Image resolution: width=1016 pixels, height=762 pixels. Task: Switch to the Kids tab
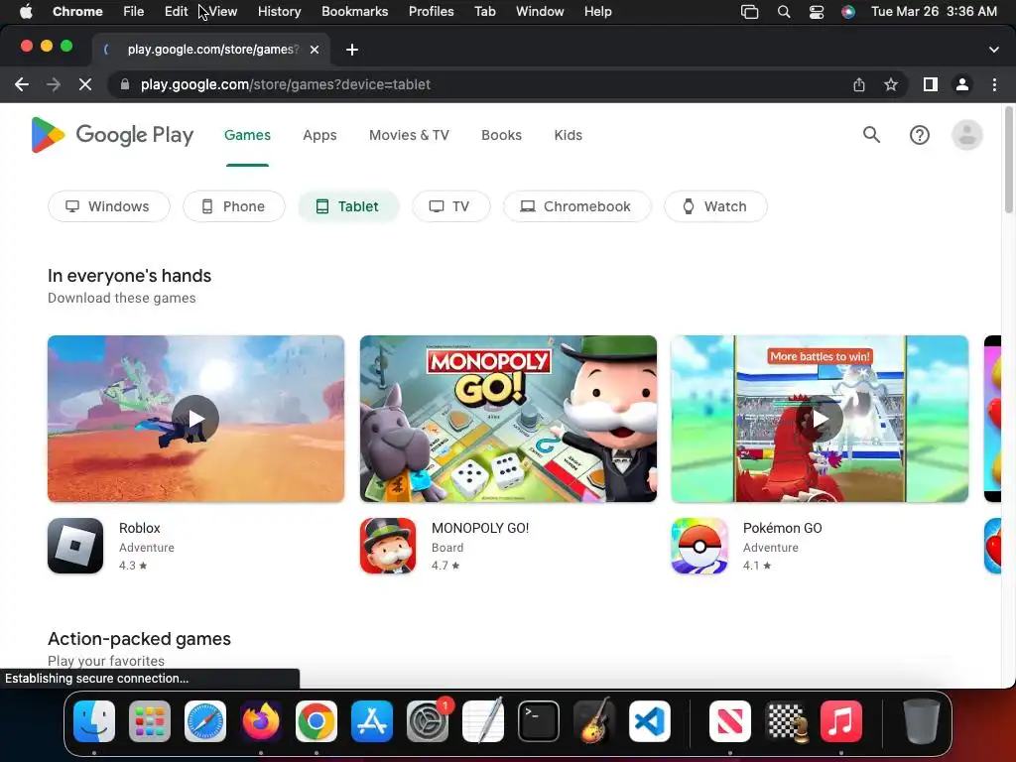pyautogui.click(x=569, y=135)
